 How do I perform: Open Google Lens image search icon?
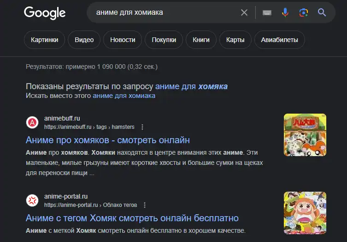click(304, 12)
